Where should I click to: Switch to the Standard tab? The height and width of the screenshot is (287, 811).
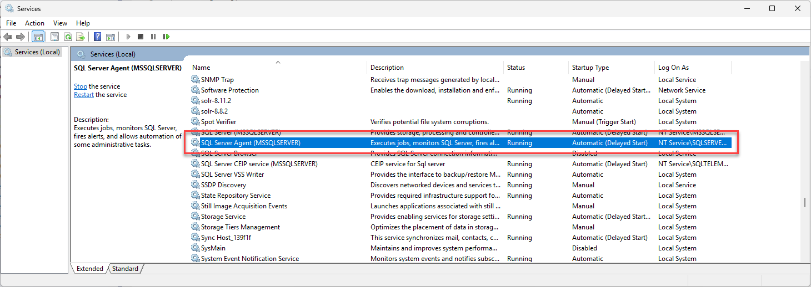(125, 269)
